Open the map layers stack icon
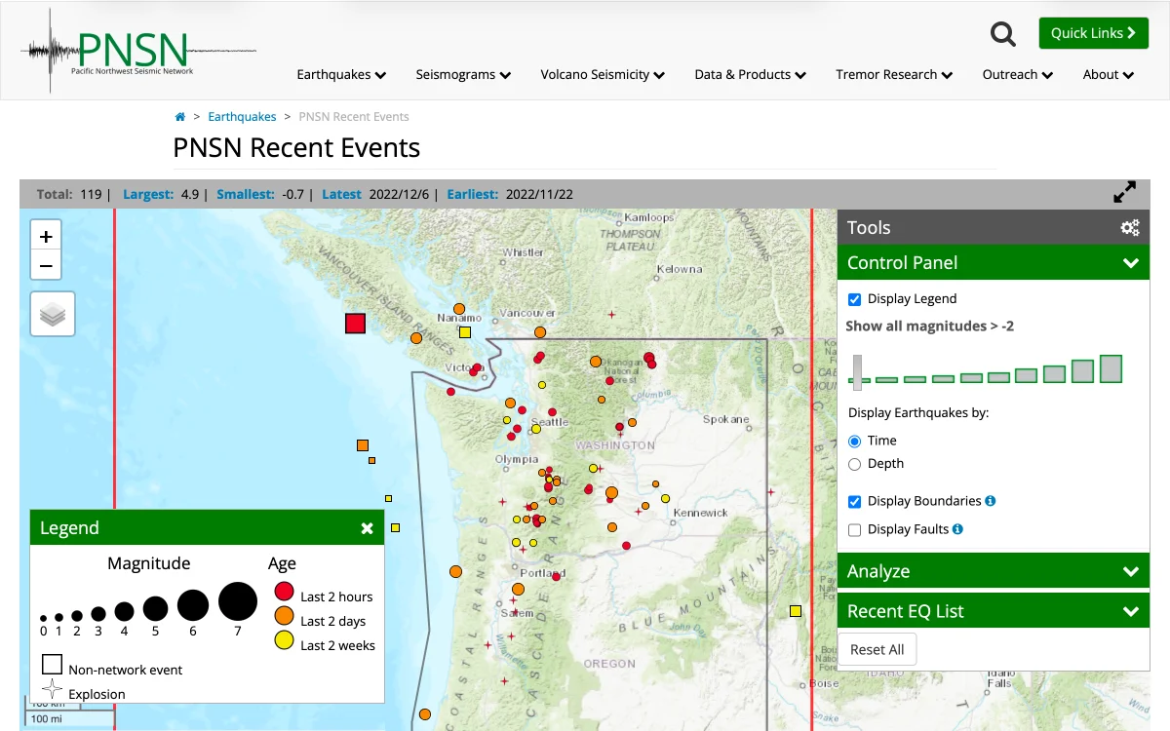 (x=53, y=314)
